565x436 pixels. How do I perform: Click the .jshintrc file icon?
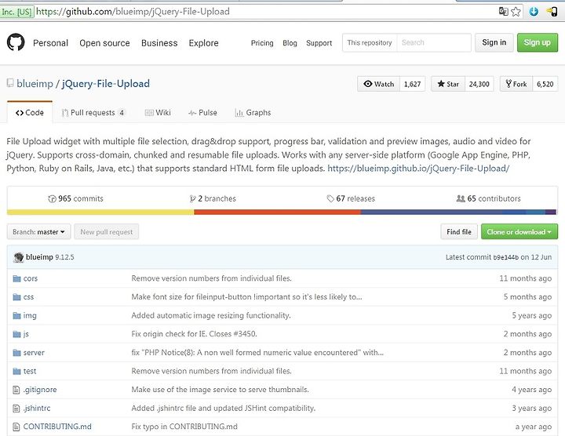click(16, 409)
